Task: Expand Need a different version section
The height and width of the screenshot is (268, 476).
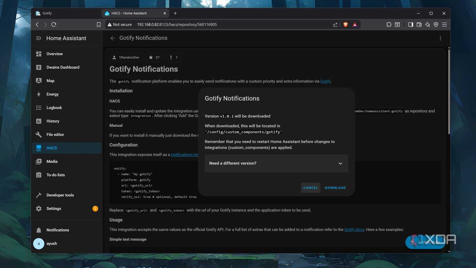Action: [276, 163]
